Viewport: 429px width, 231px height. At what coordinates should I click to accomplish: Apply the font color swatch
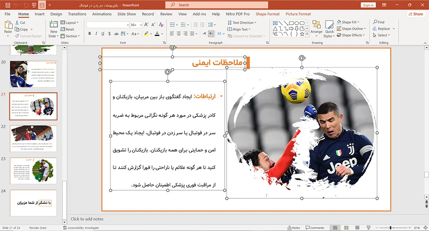click(157, 34)
